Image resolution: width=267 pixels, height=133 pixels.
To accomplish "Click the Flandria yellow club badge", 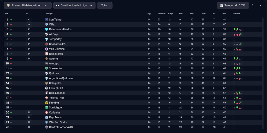I will coord(46,103).
